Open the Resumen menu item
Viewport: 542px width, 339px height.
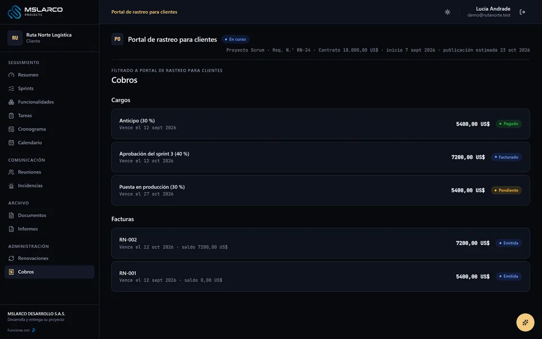(50, 75)
